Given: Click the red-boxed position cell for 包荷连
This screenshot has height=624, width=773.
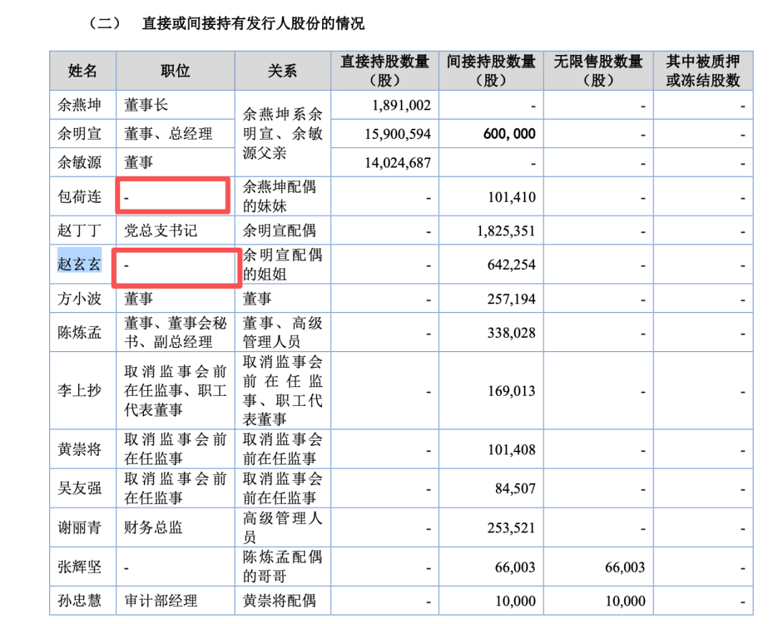Looking at the screenshot, I should click(173, 195).
